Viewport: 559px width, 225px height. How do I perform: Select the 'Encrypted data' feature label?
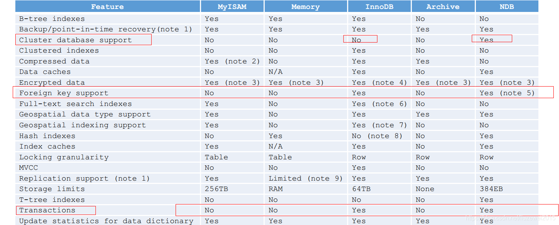coord(52,82)
